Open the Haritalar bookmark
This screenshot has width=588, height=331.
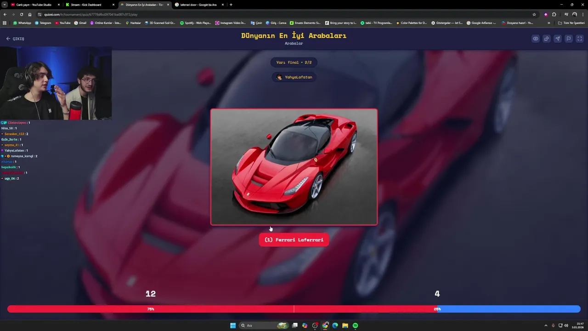[x=133, y=23]
